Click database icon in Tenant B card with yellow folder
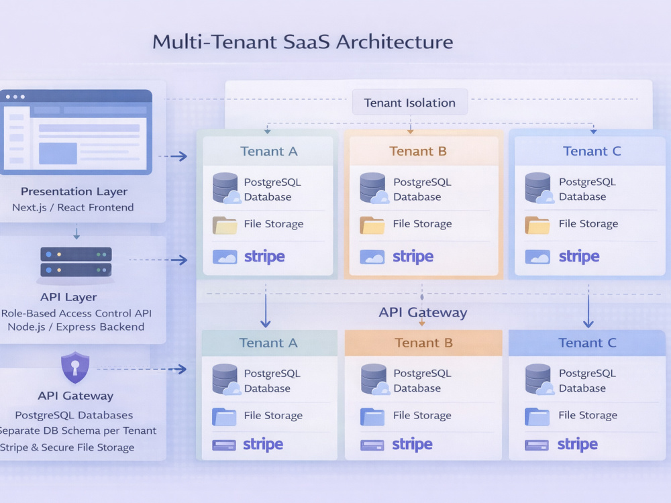 [x=374, y=188]
